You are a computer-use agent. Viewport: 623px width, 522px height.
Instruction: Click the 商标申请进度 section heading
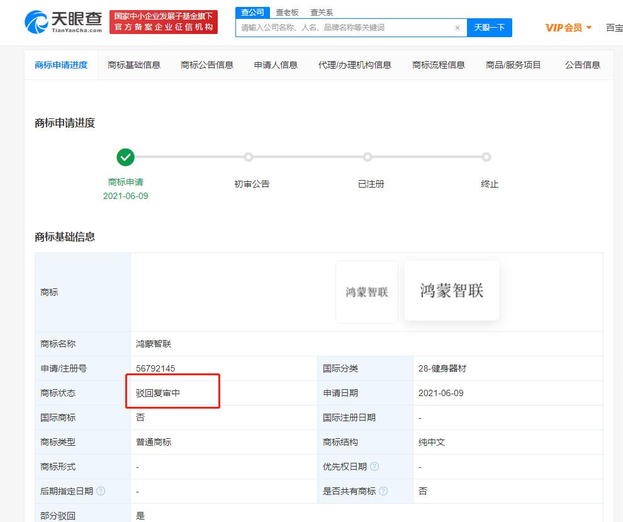(65, 123)
